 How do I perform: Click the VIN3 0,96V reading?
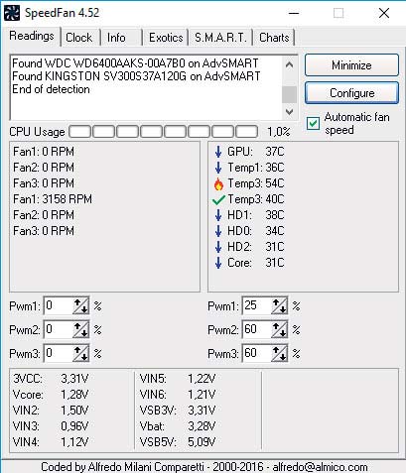[x=51, y=426]
